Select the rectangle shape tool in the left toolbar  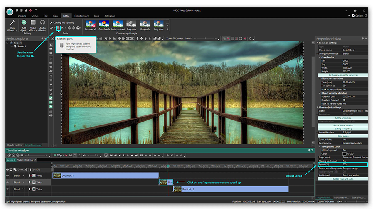[51, 62]
